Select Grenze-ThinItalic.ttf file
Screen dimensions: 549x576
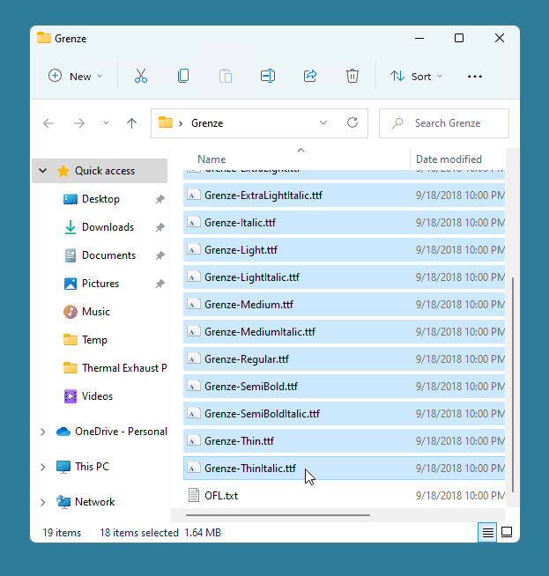coord(344,469)
